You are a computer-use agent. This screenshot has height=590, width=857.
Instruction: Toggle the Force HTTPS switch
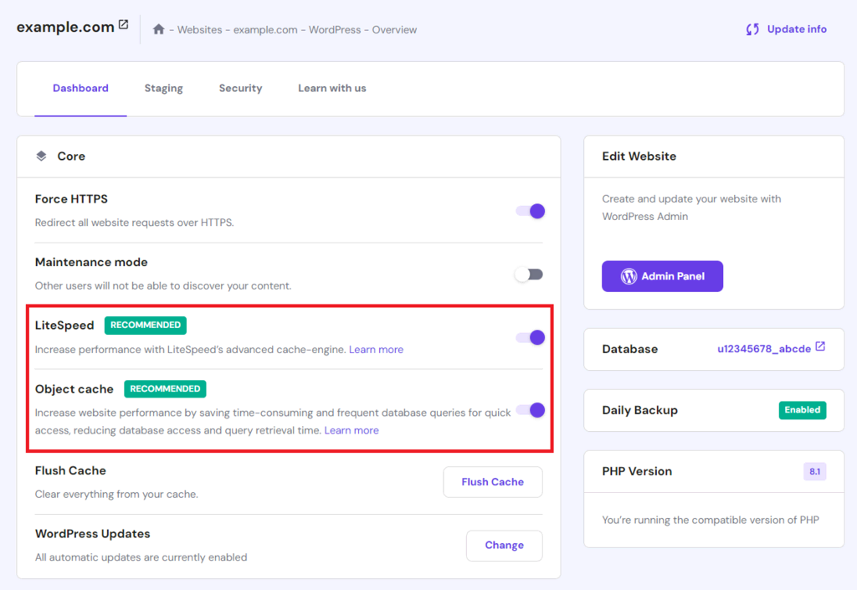(530, 212)
